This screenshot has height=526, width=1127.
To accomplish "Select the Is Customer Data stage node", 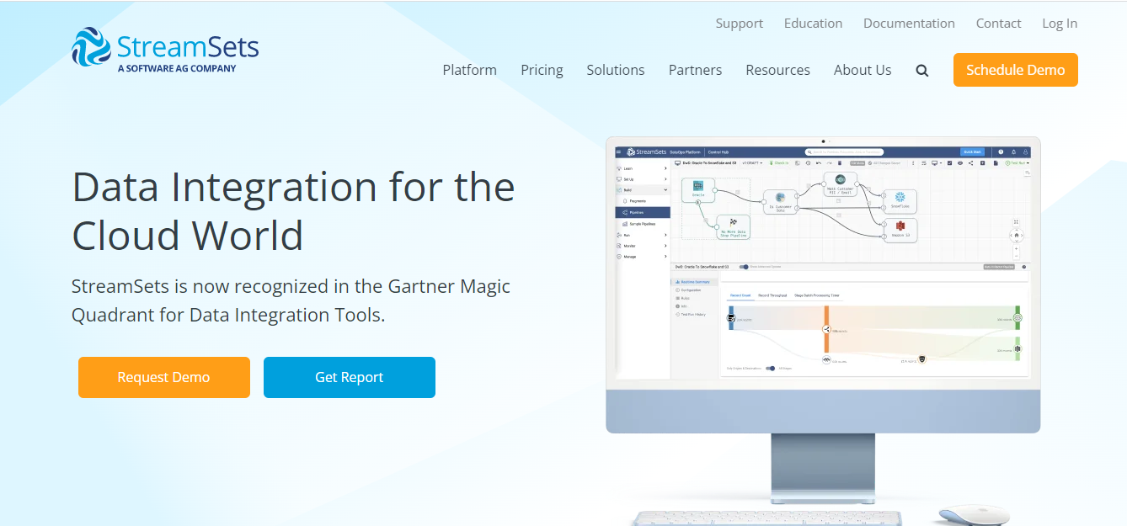I will pyautogui.click(x=780, y=202).
